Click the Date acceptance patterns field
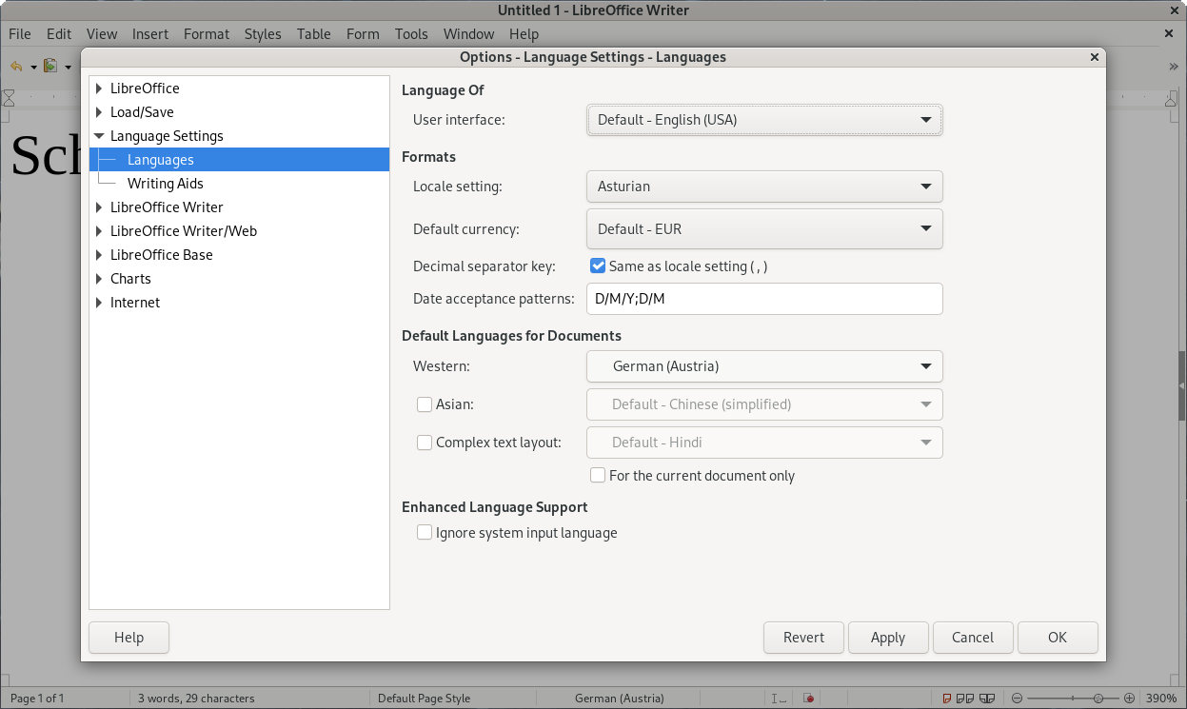Viewport: 1187px width, 709px height. pos(764,299)
